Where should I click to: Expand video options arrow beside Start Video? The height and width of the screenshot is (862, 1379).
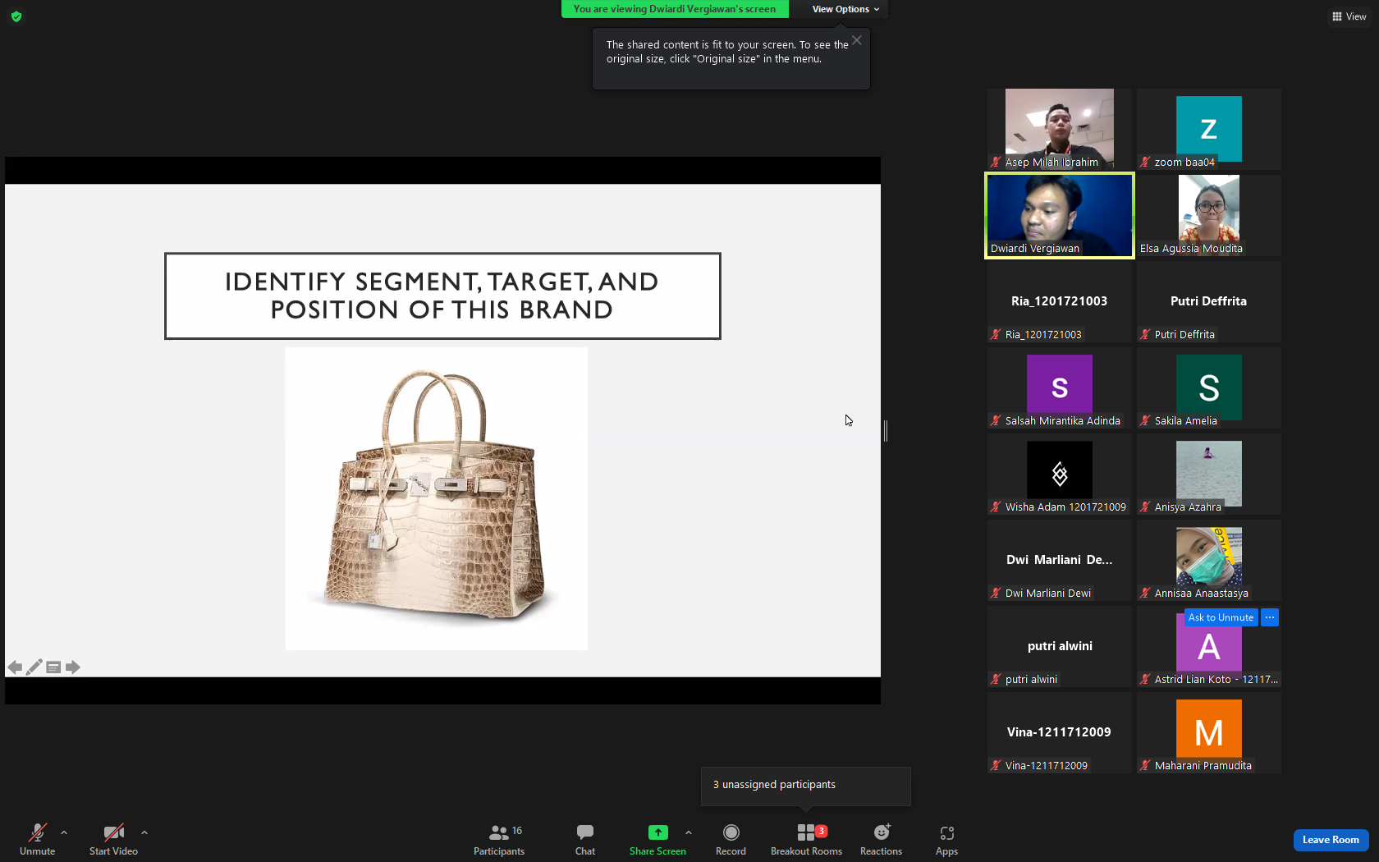(144, 832)
